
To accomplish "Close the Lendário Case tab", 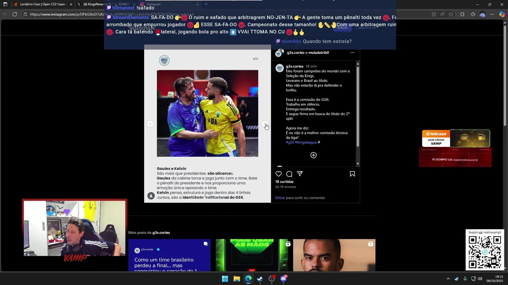I will (71, 4).
